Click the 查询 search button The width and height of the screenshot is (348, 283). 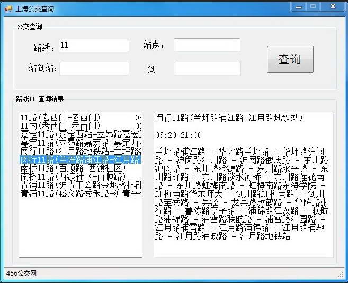click(x=290, y=59)
